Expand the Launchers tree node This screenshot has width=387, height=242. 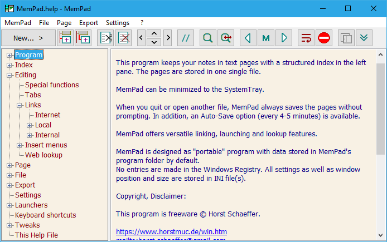tap(9, 206)
